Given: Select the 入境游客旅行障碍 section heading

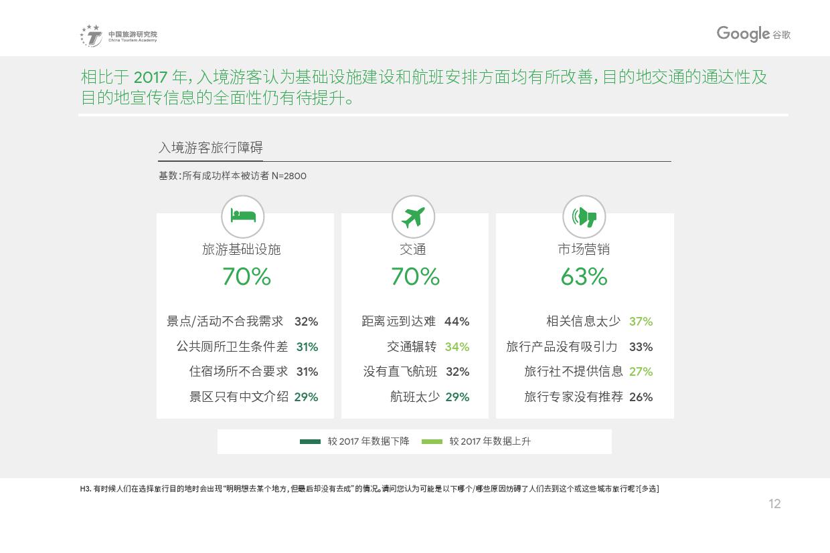Looking at the screenshot, I should pos(210,148).
